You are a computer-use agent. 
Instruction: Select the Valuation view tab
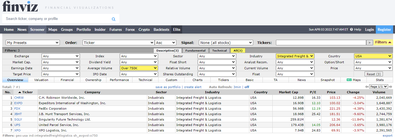41,80
